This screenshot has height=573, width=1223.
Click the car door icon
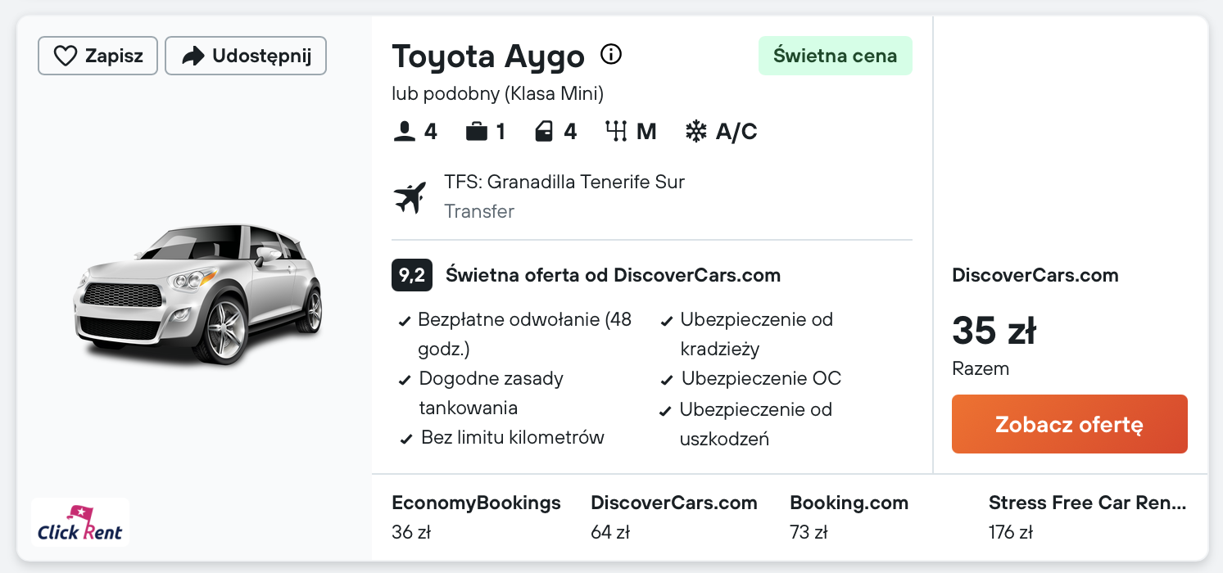(x=544, y=132)
